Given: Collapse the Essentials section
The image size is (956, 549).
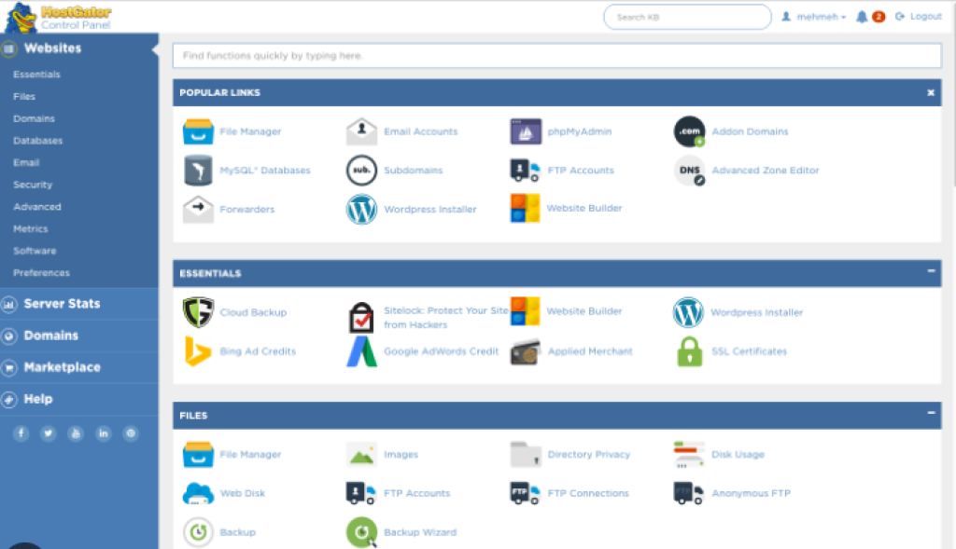Looking at the screenshot, I should (931, 271).
